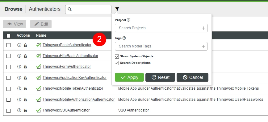Uncheck Search Descriptions
This screenshot has width=268, height=122.
click(x=117, y=63)
